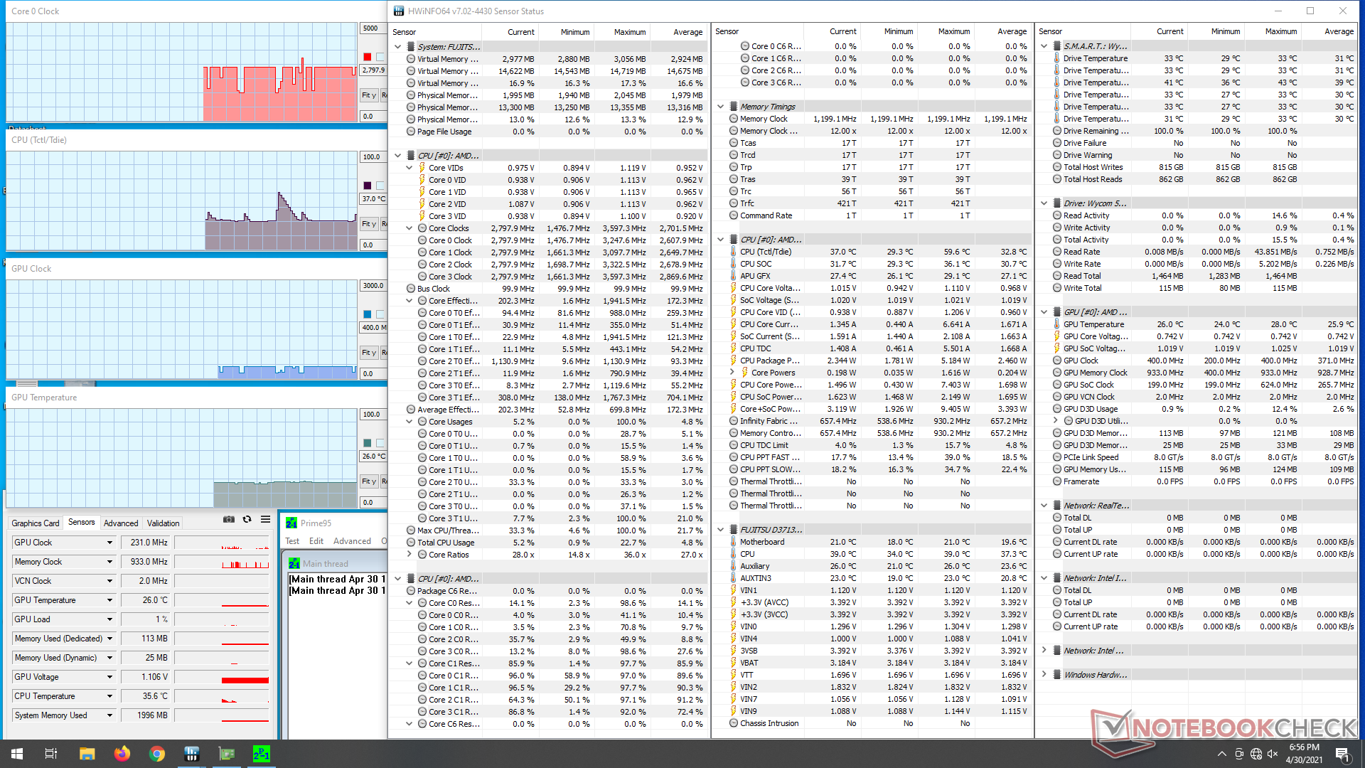Switch to HWiNFO64 on the taskbar
The width and height of the screenshot is (1365, 768).
click(x=191, y=754)
